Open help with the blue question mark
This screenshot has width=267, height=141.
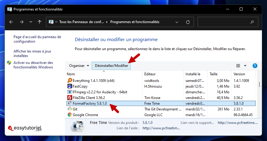[x=255, y=66]
